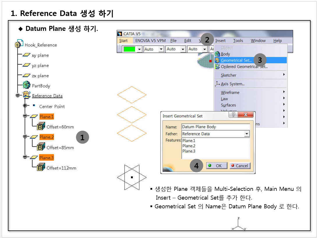Collapse the Plane.1 tree node
Screen dimensions: 317x238
[25, 116]
